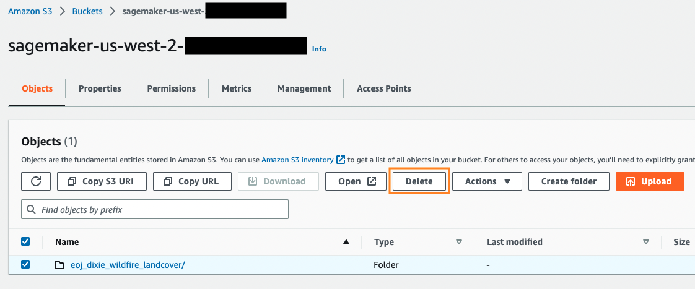Click the Folder type cell in the row
This screenshot has width=695, height=289.
pyautogui.click(x=386, y=265)
